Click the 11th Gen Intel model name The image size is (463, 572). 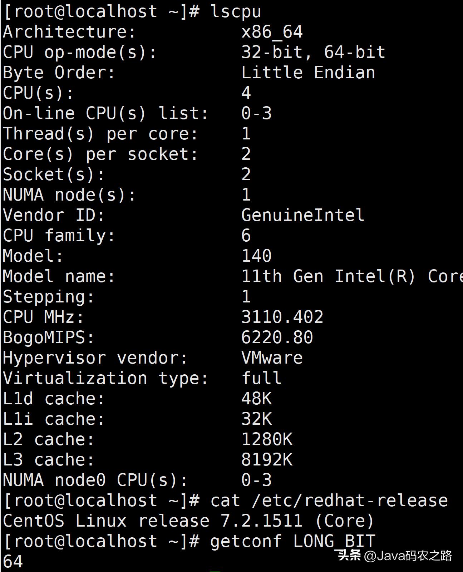click(352, 276)
